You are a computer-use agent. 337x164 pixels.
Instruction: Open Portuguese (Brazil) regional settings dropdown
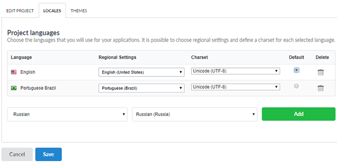click(x=141, y=88)
